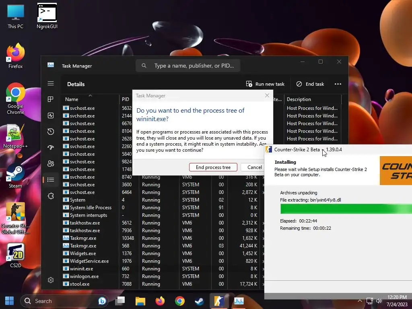Select WidgetService.exe process row
The width and height of the screenshot is (412, 309).
click(163, 261)
